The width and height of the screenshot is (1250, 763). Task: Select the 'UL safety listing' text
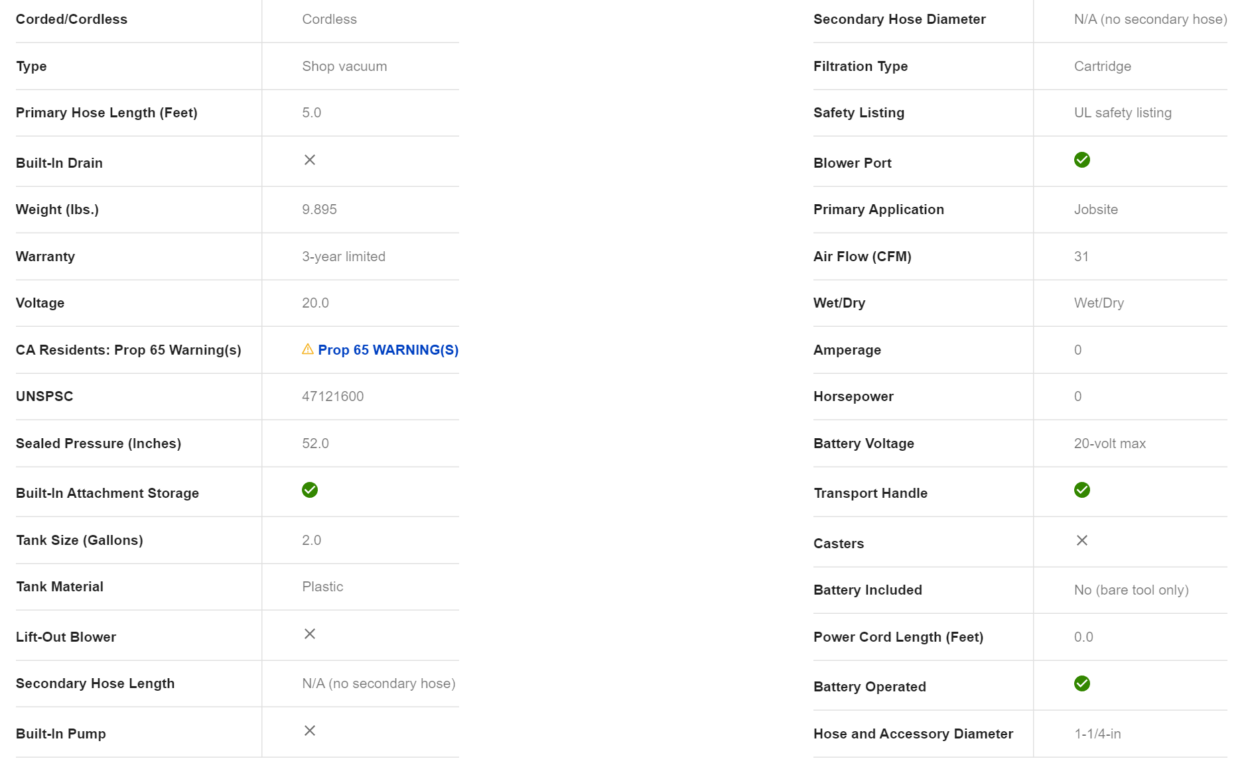(1123, 113)
